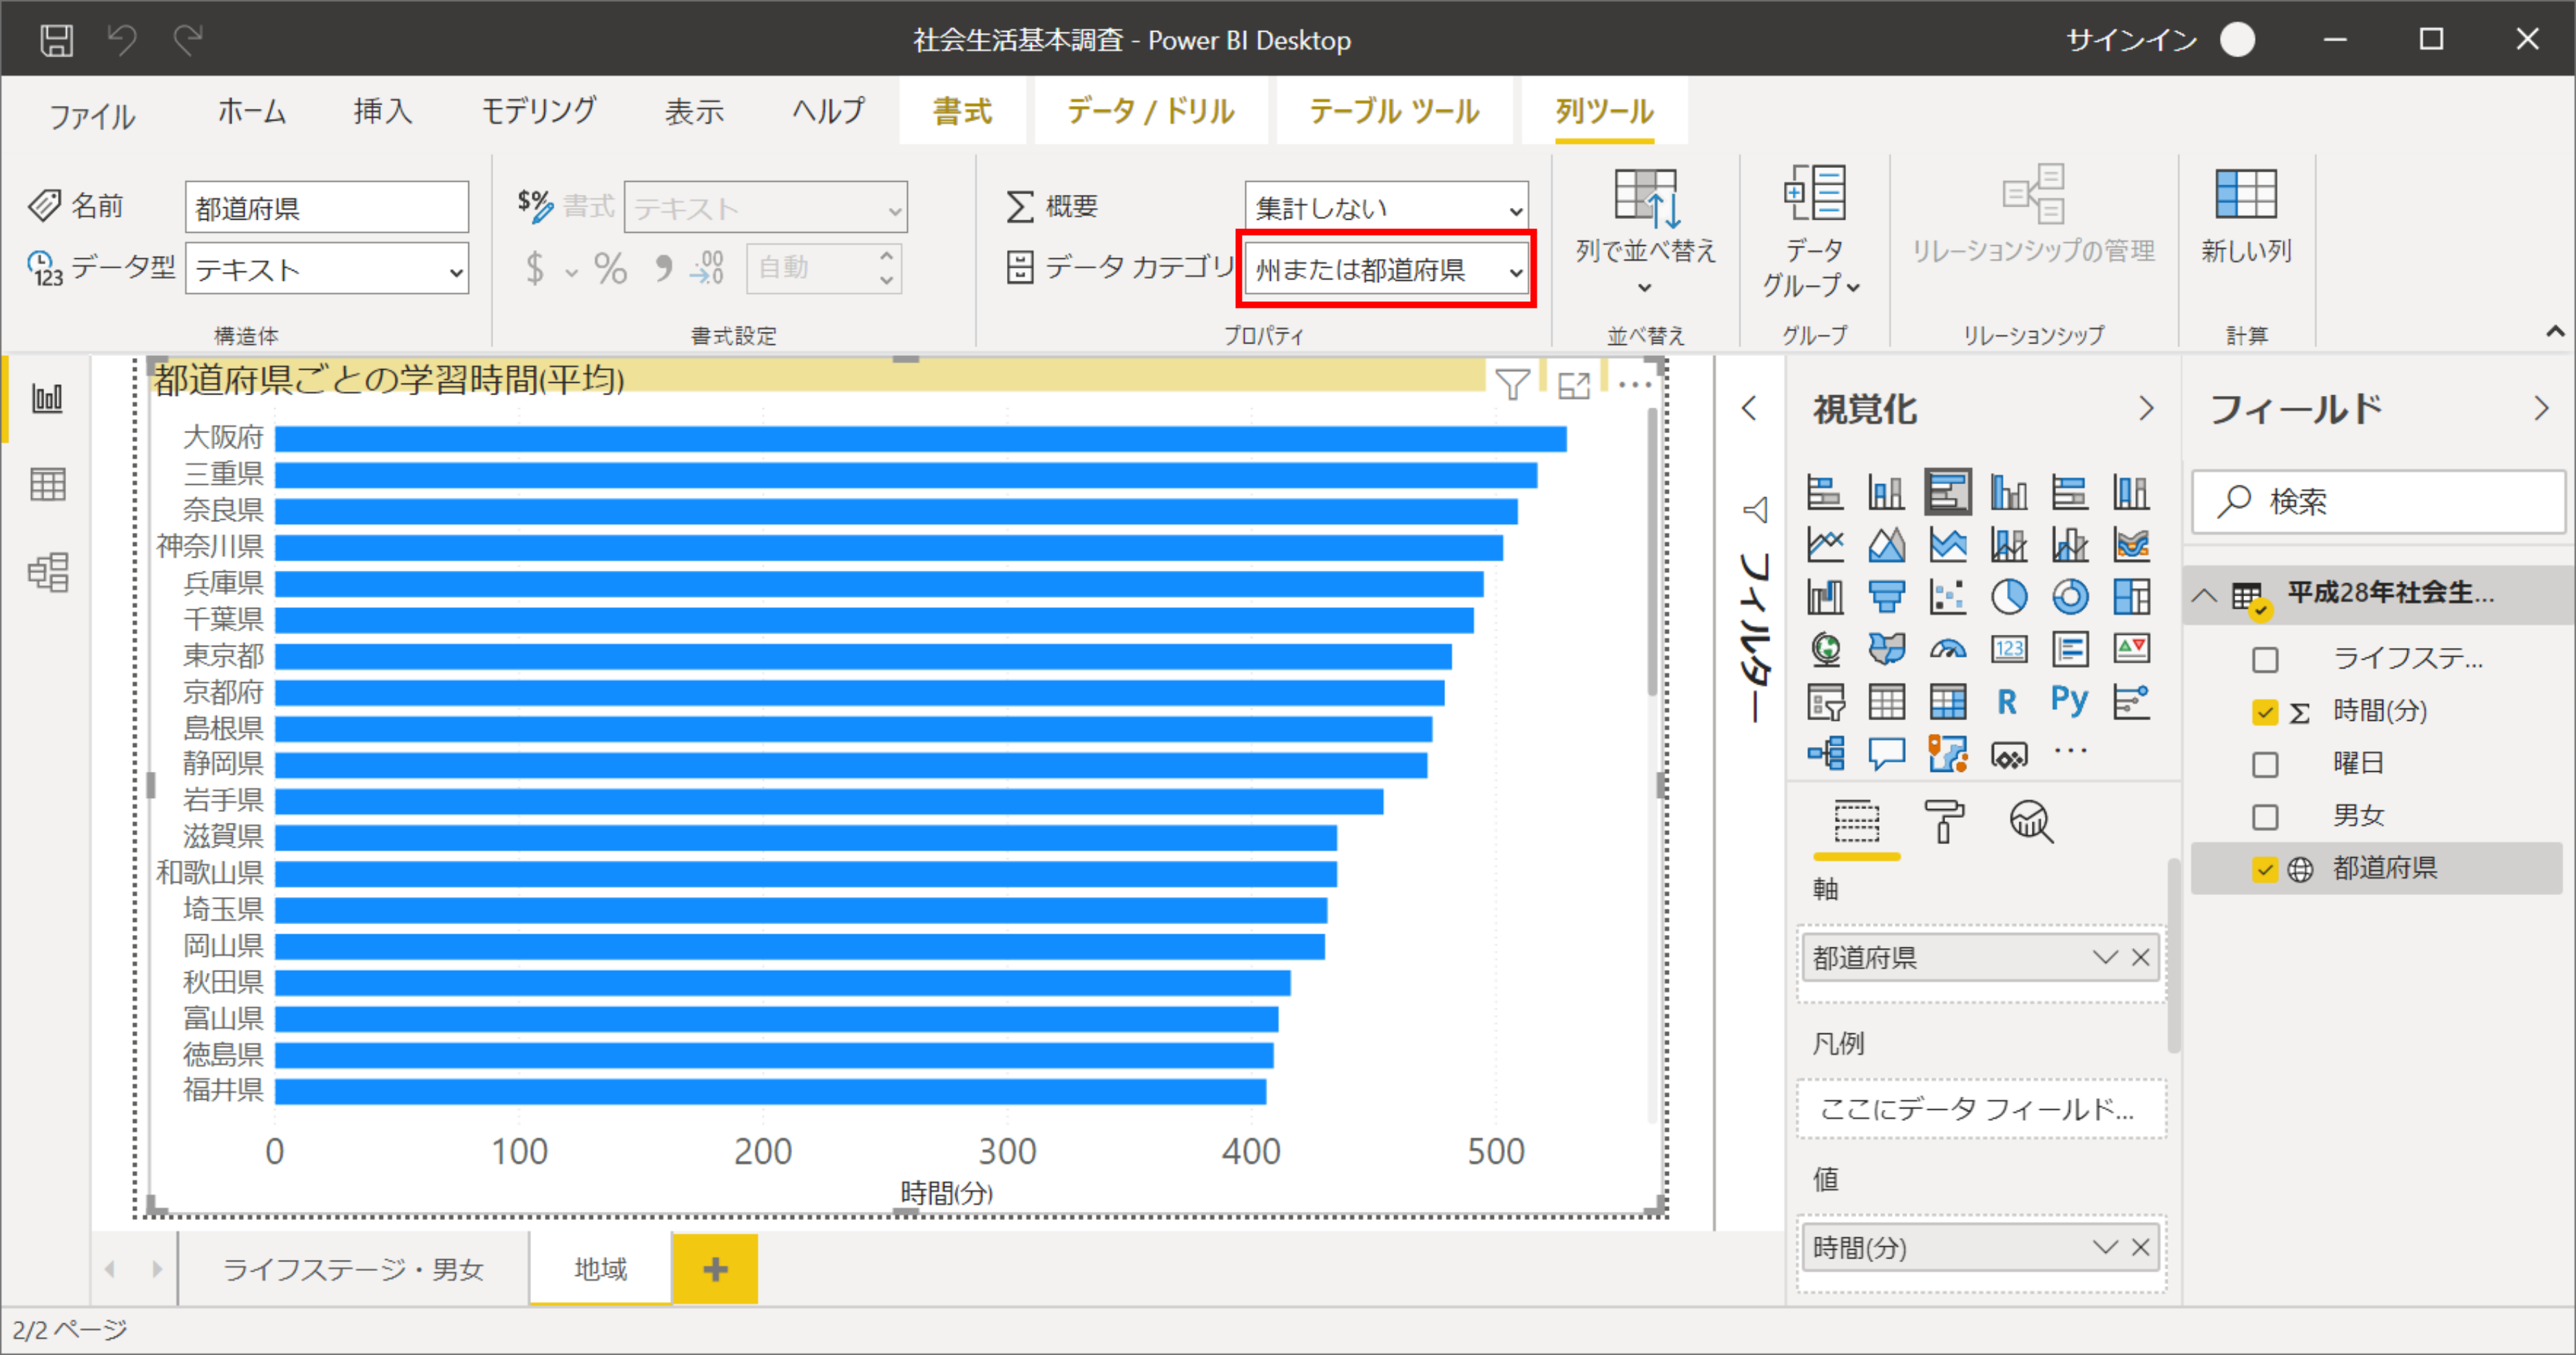Select the pie chart visualization
Image resolution: width=2576 pixels, height=1355 pixels.
tap(2008, 597)
